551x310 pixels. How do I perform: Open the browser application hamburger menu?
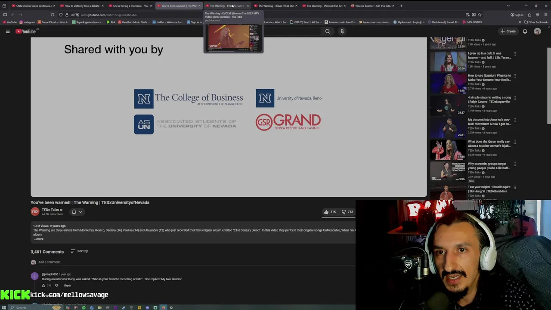click(x=545, y=15)
